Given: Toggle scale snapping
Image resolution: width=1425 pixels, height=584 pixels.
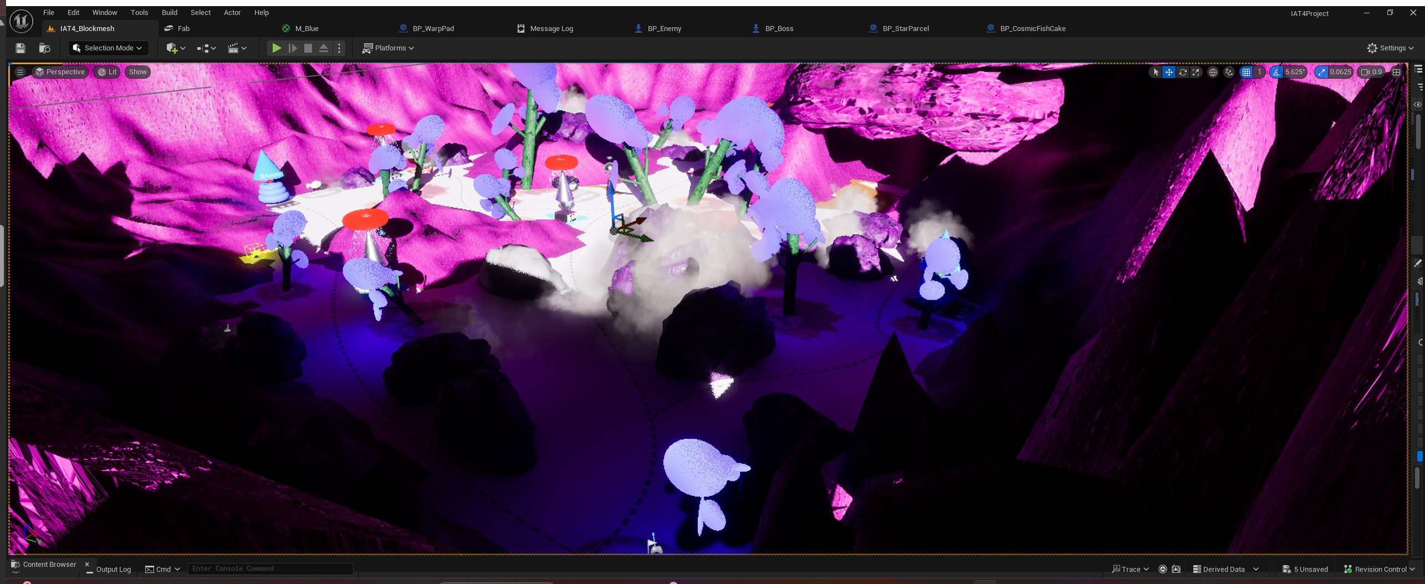Looking at the screenshot, I should 1322,72.
